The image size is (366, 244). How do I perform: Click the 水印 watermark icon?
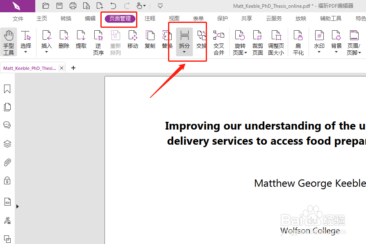pos(319,35)
